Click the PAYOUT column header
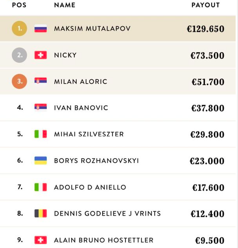Image resolution: width=238 pixels, height=248 pixels. point(205,5)
